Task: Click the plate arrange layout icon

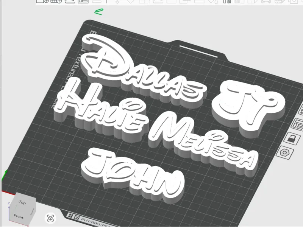Action: click(298, 124)
